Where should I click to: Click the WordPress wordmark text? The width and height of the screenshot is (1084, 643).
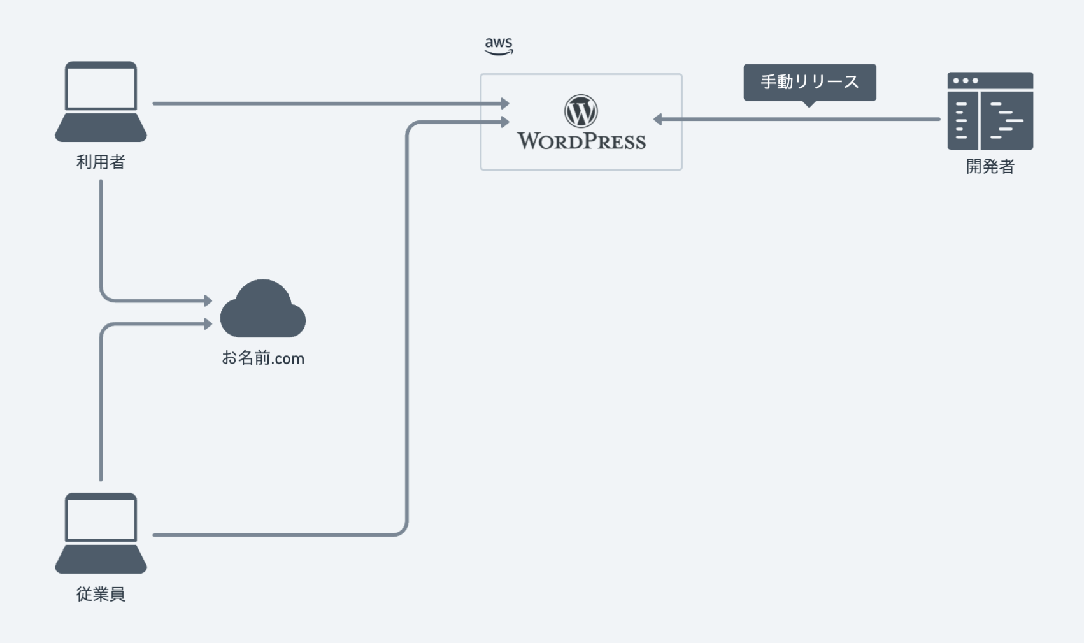(581, 141)
